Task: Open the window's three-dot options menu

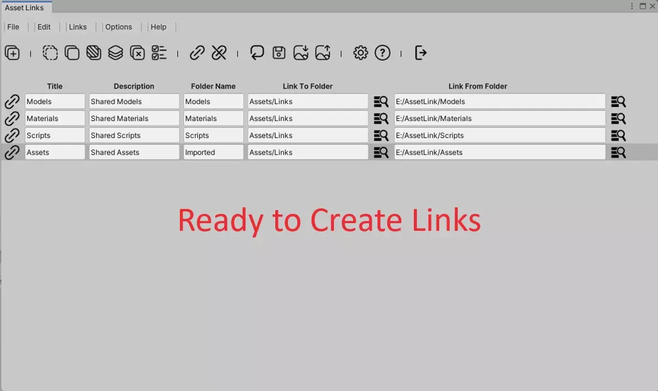Action: point(632,6)
